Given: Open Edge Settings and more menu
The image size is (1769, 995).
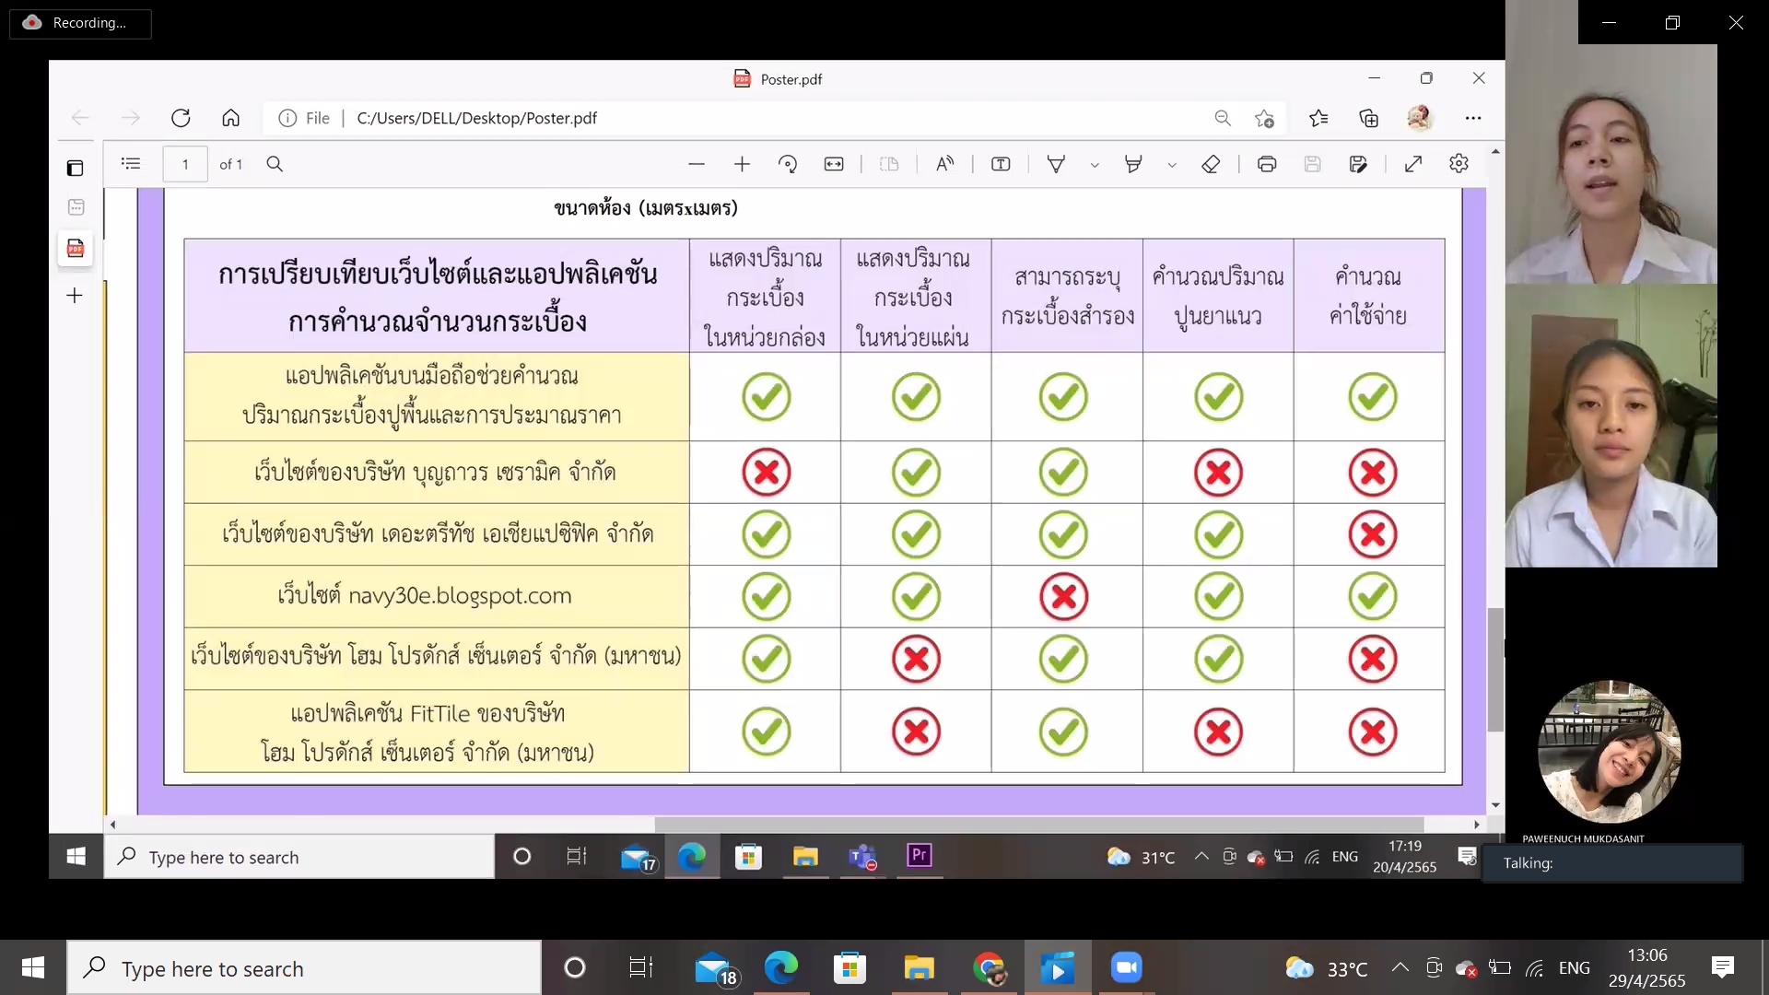Looking at the screenshot, I should (1473, 118).
